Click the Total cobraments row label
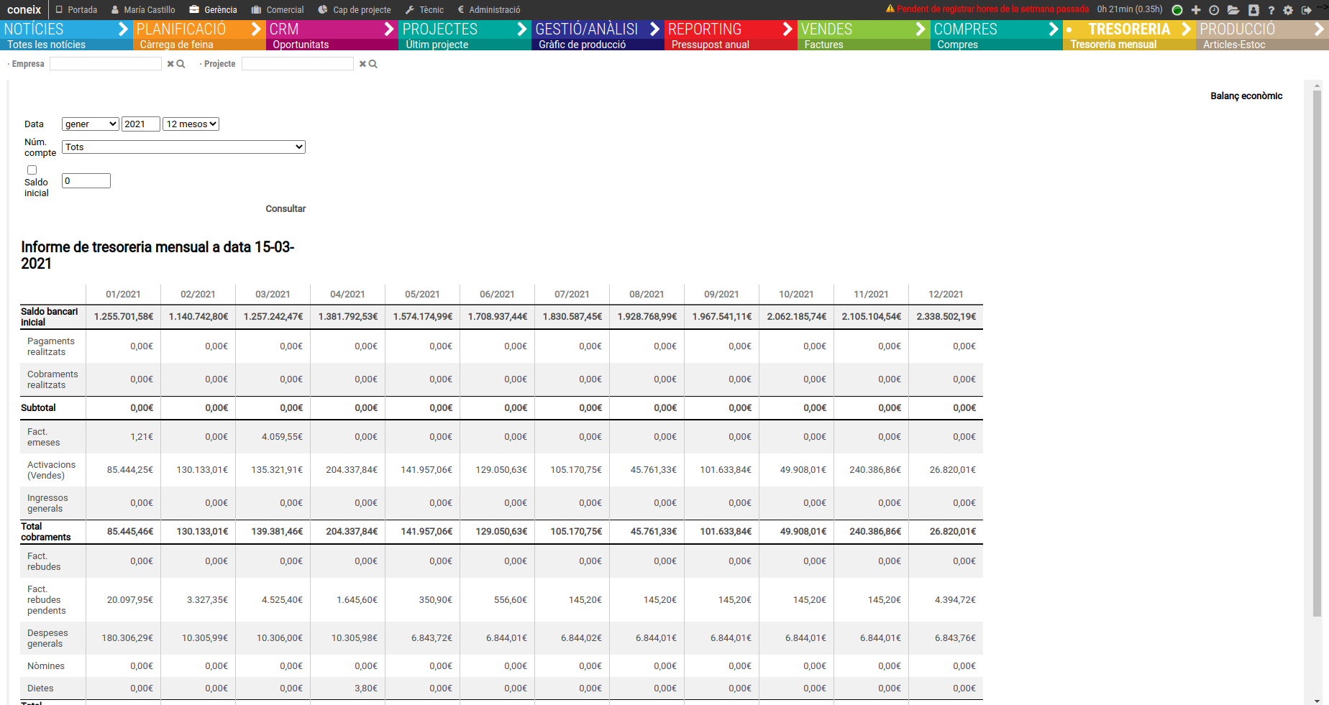The height and width of the screenshot is (705, 1329). pos(45,532)
